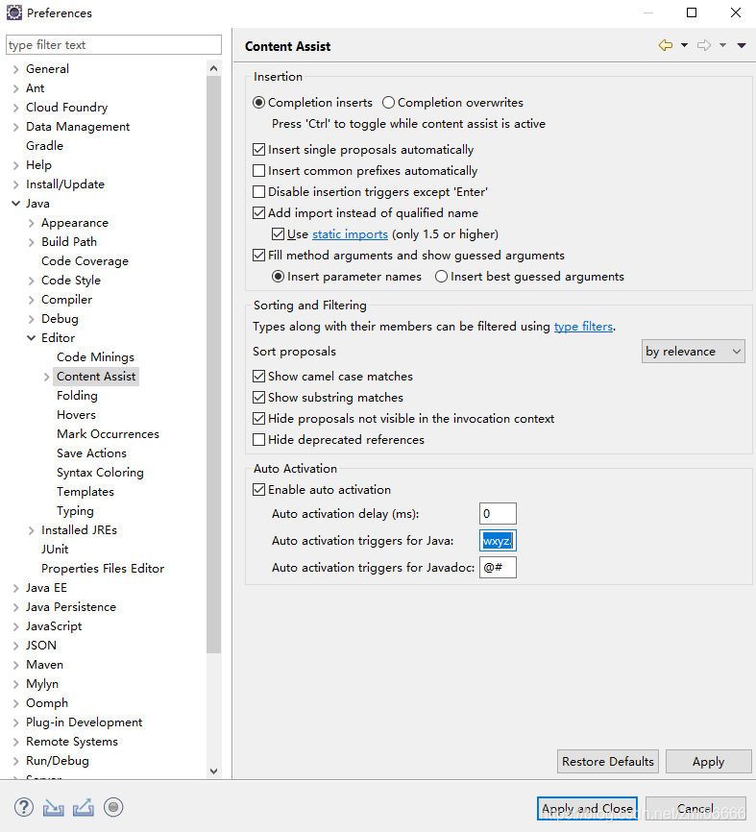Viewport: 756px width, 832px height.
Task: Open the back history dropdown arrow
Action: coord(684,45)
